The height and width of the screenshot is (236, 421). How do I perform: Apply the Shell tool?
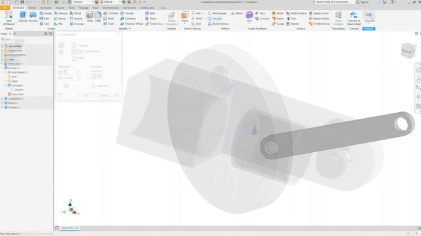click(x=109, y=18)
